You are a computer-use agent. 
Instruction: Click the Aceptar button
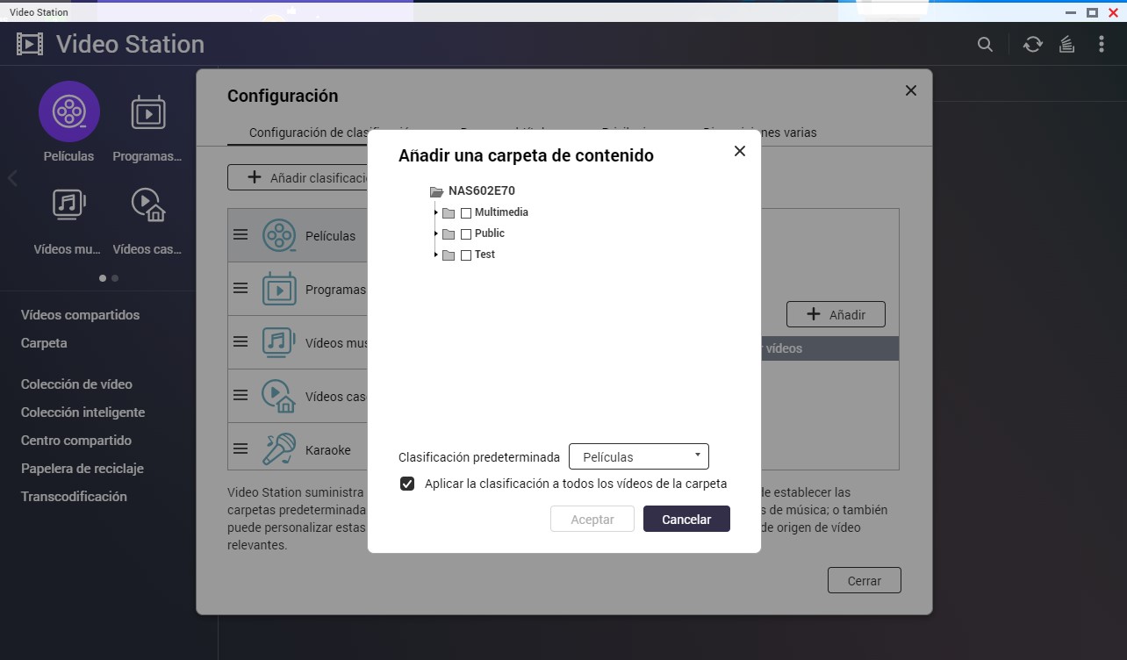click(592, 519)
